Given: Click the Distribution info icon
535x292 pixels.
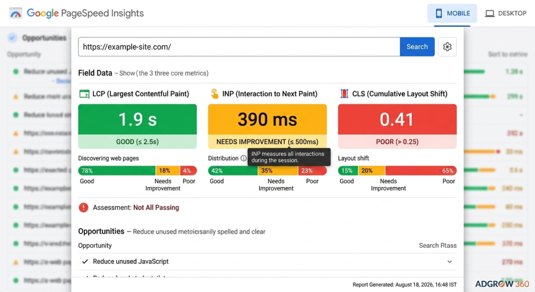Looking at the screenshot, I should [x=243, y=158].
